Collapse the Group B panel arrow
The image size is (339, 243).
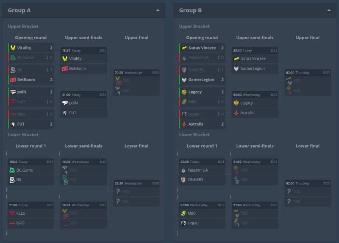pyautogui.click(x=329, y=10)
